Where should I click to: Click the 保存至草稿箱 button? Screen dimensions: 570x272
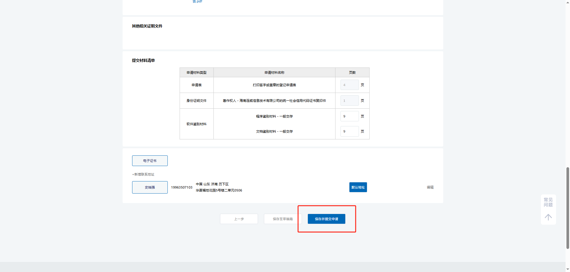pyautogui.click(x=283, y=219)
